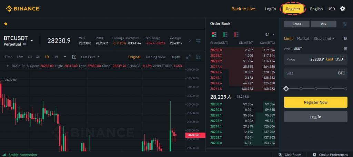Expand the BTCUSDT pair selector

pyautogui.click(x=32, y=40)
